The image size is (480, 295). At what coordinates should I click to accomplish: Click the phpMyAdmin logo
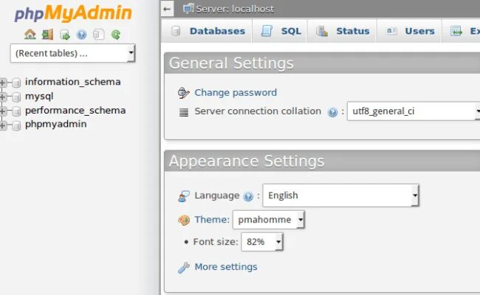tap(73, 13)
